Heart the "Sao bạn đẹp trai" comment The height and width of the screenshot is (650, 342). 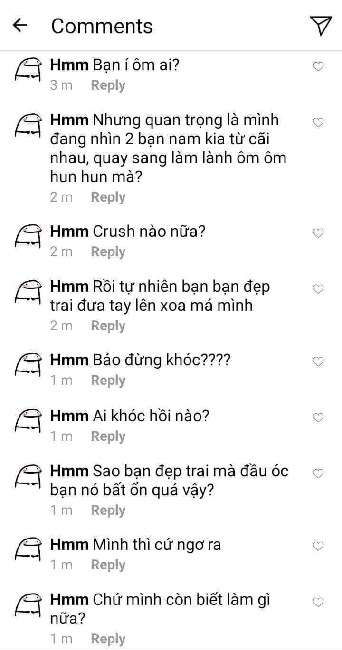318,473
